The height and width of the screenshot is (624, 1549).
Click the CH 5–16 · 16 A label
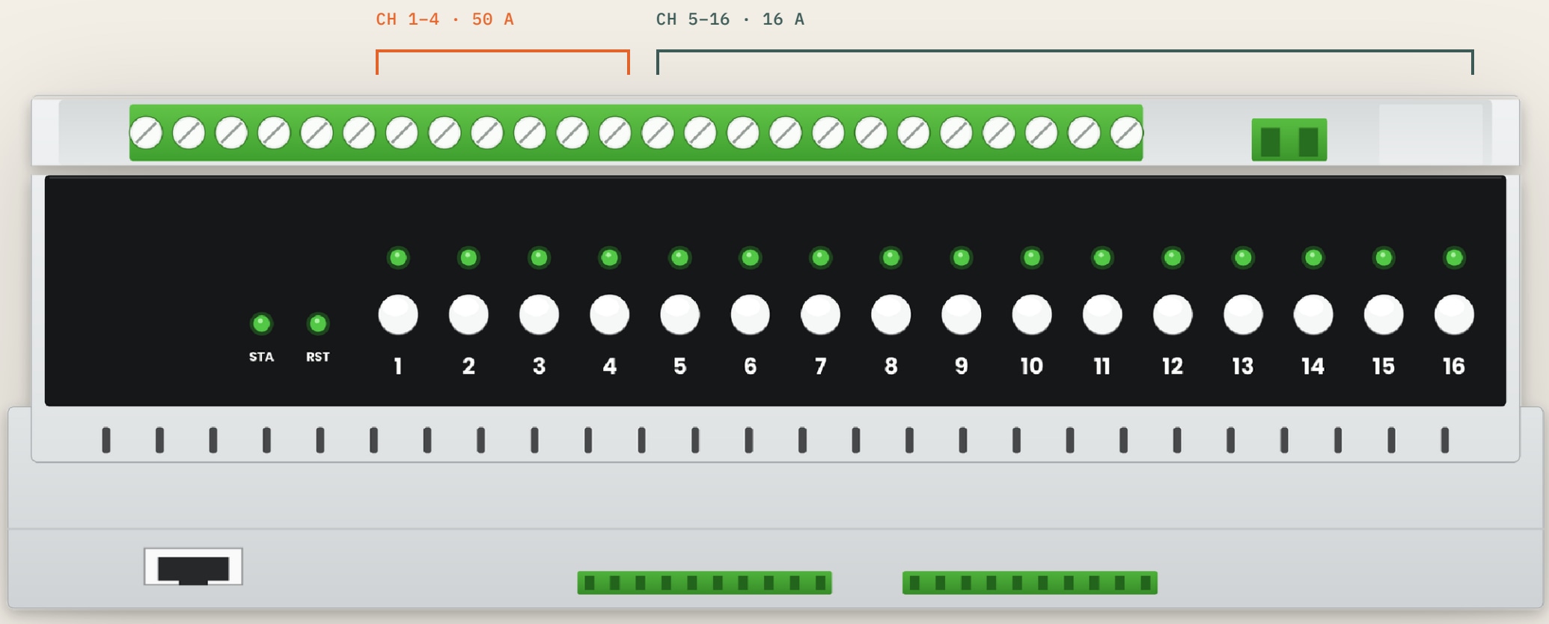(x=730, y=19)
